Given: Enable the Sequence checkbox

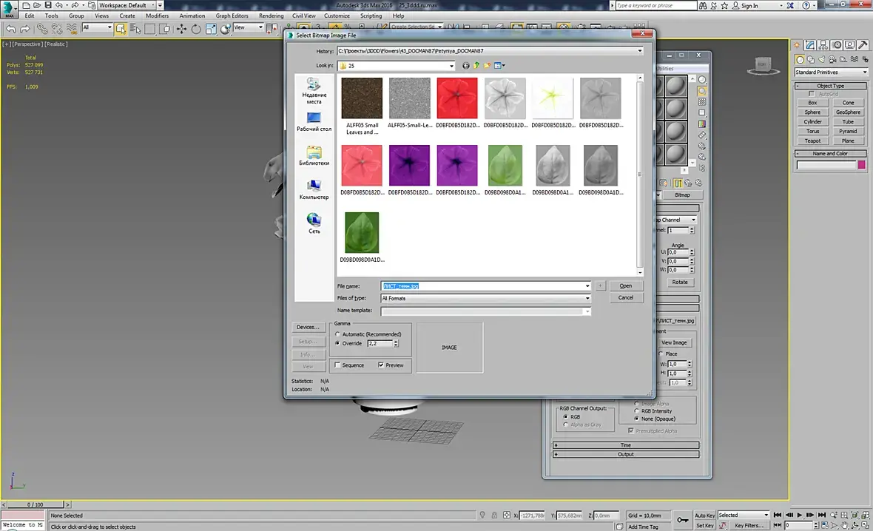Looking at the screenshot, I should 338,365.
